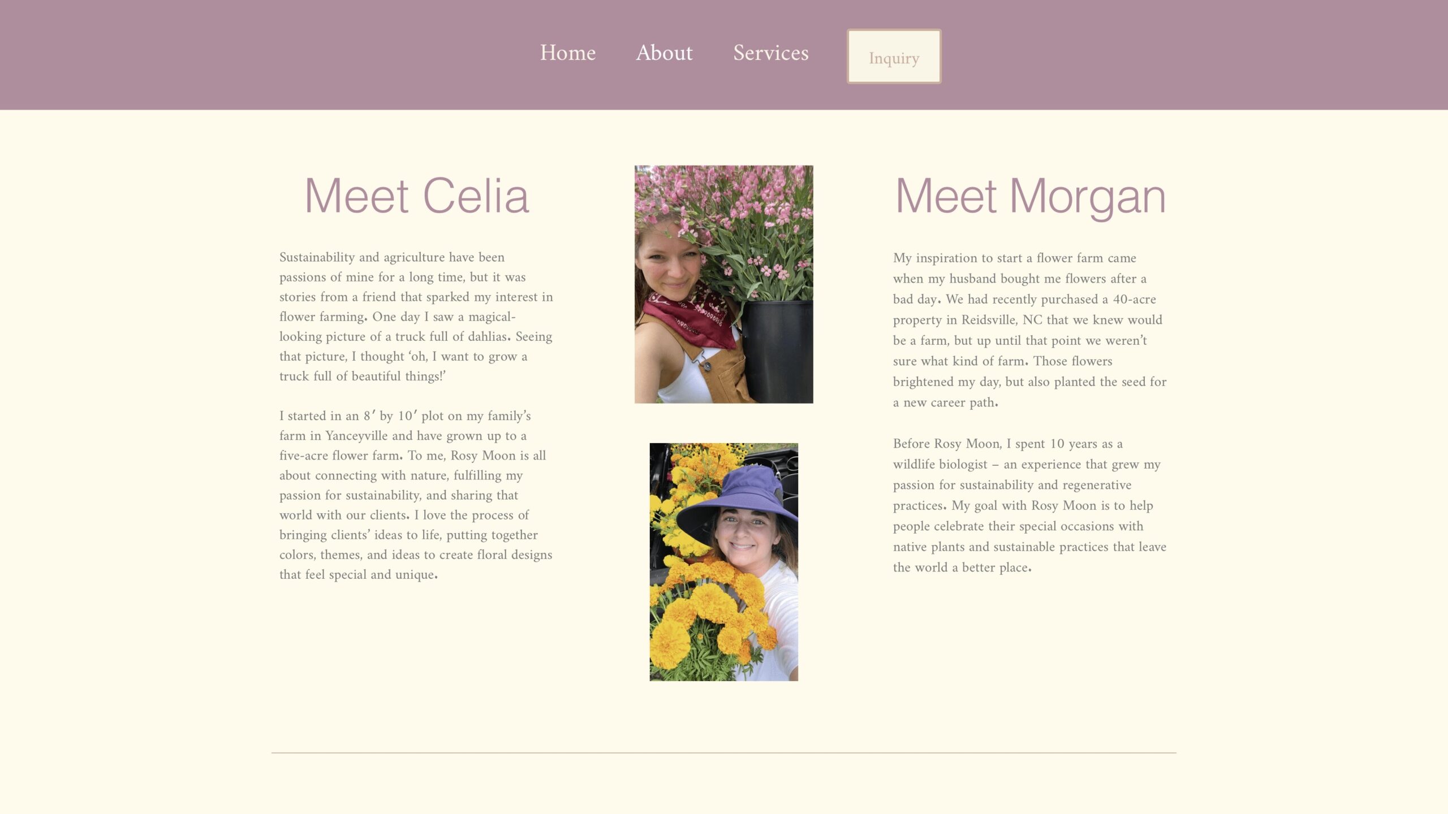Click the "Meet Celia" heading

(x=416, y=196)
